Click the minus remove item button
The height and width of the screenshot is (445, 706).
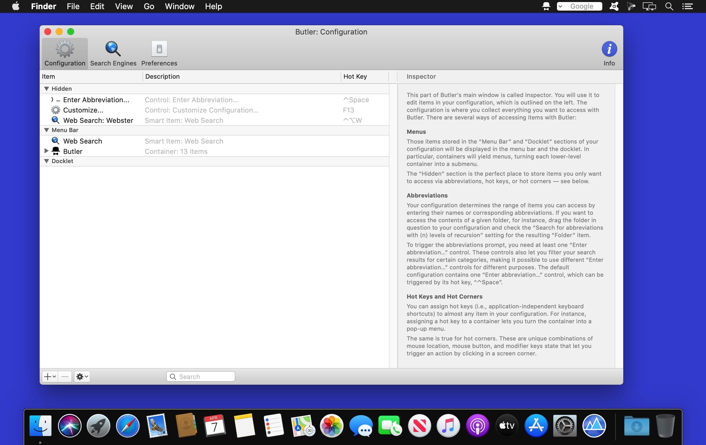pos(65,376)
